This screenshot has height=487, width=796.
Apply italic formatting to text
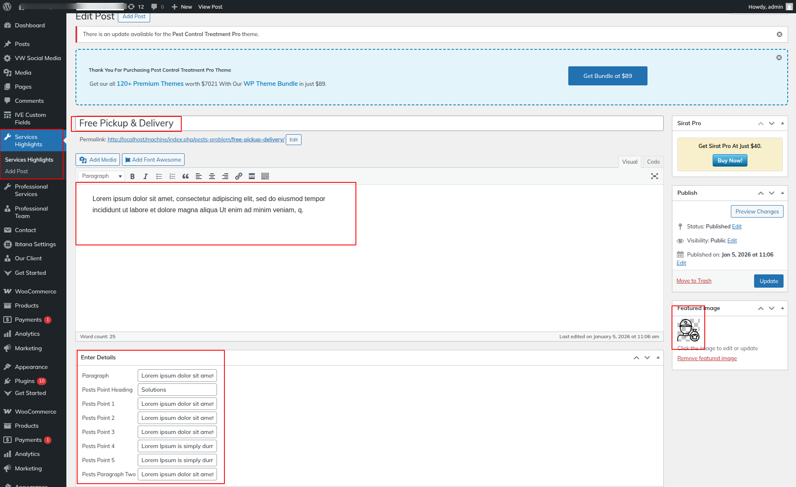[146, 176]
